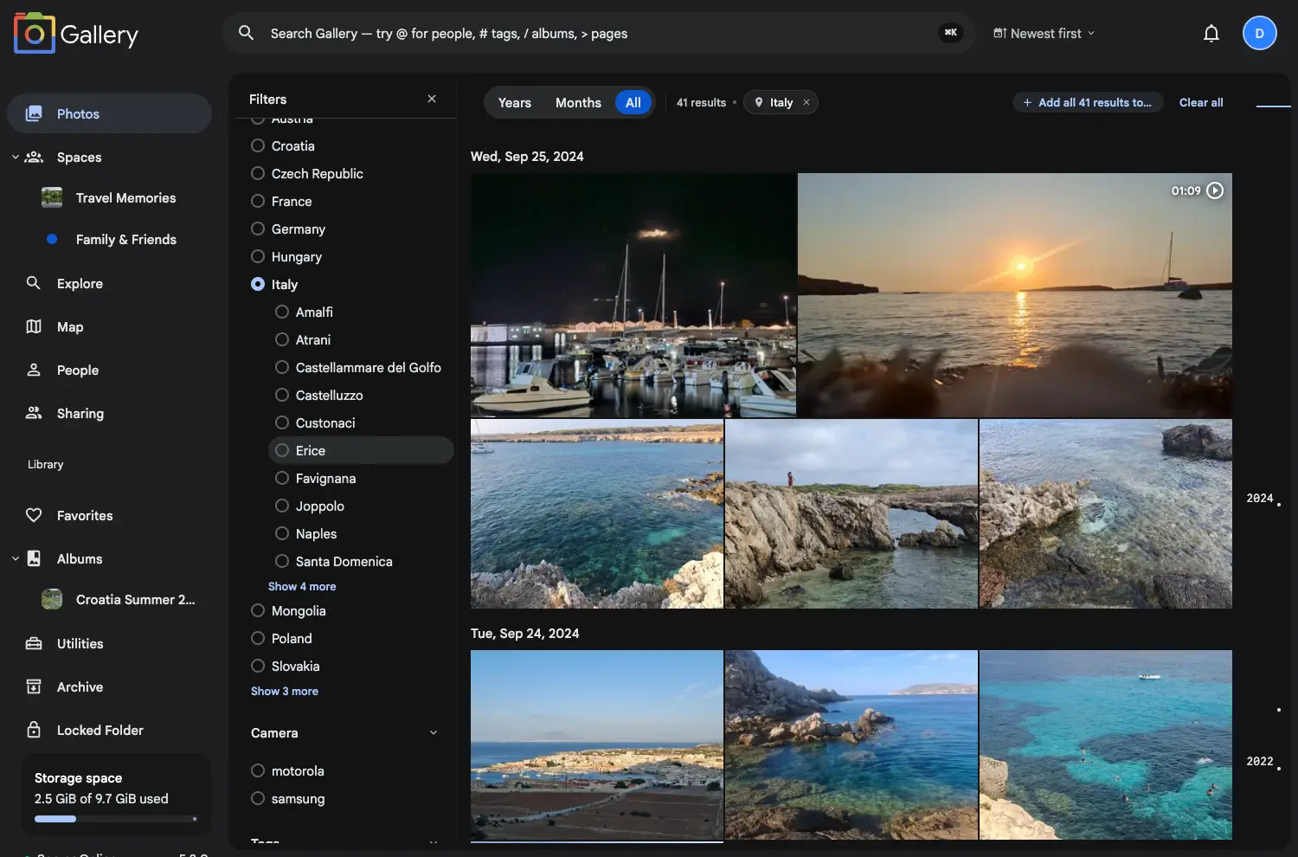Deselect the Italy radio button
Image resolution: width=1298 pixels, height=857 pixels.
(258, 284)
